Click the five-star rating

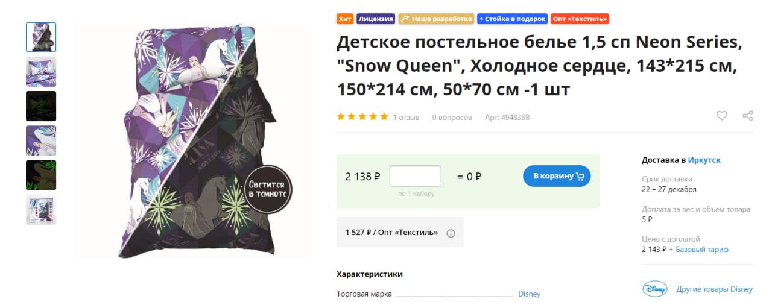362,117
